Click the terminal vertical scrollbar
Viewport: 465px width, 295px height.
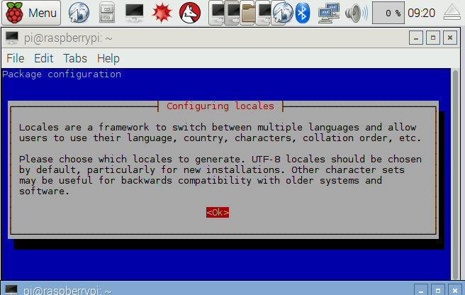(455, 174)
